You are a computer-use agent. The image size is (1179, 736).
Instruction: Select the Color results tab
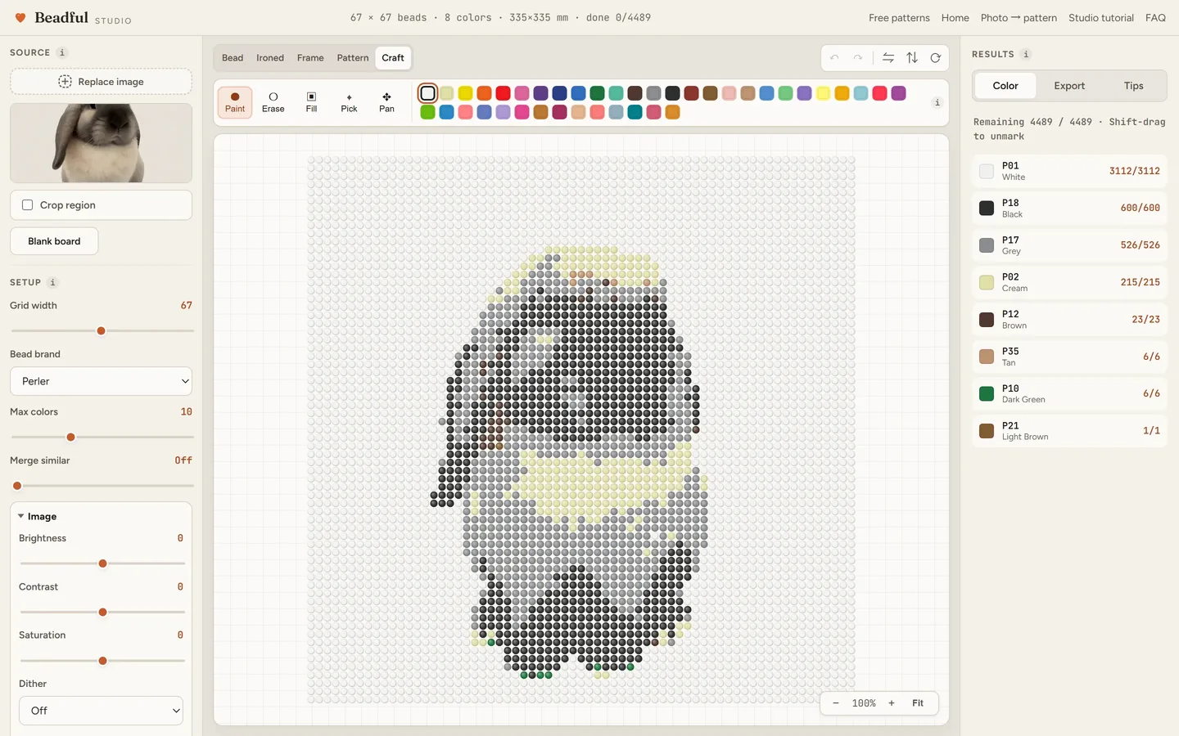pos(1005,86)
